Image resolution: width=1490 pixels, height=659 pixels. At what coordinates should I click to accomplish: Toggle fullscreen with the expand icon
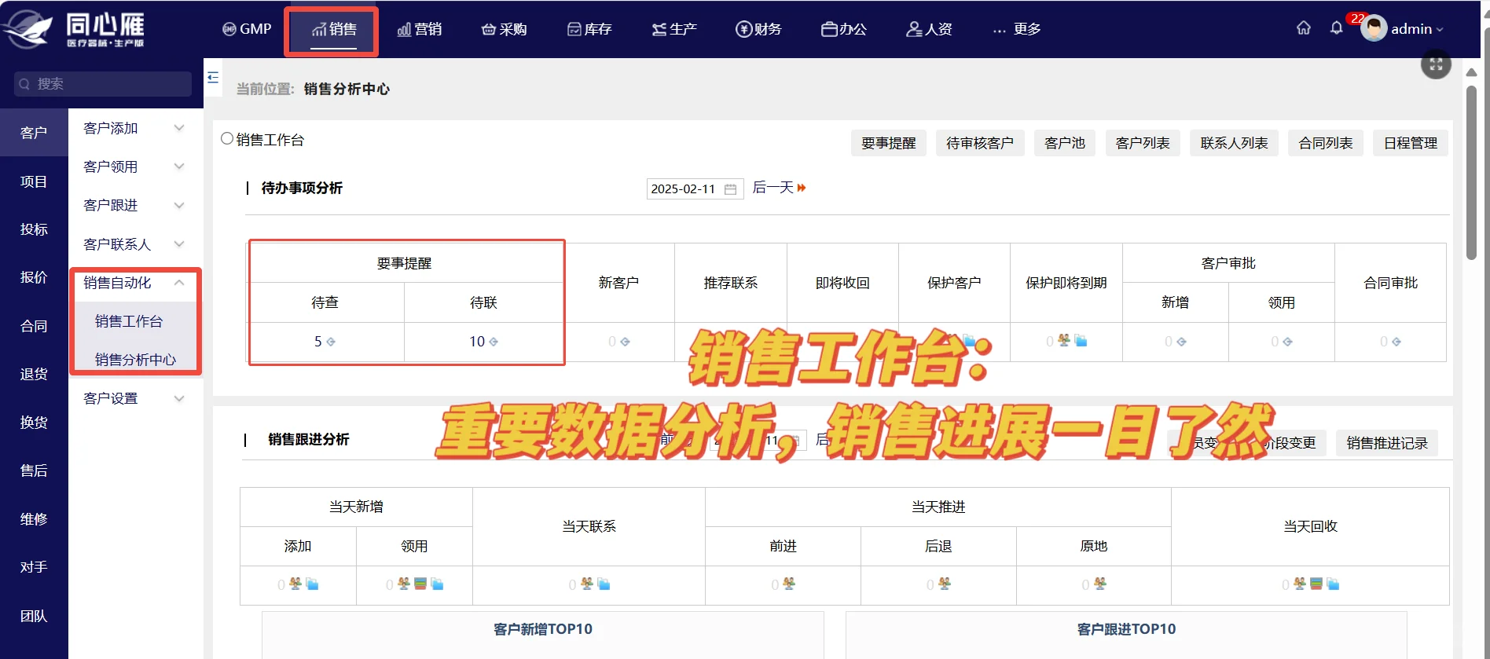(1436, 64)
